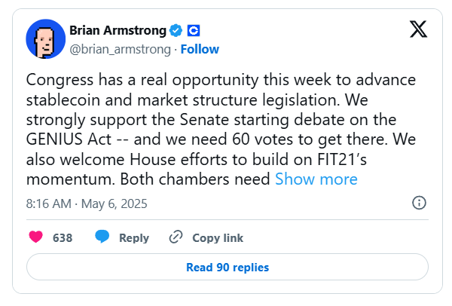Open the 8:16 AM May 6, 2025 timestamp
452x306 pixels.
click(x=87, y=203)
